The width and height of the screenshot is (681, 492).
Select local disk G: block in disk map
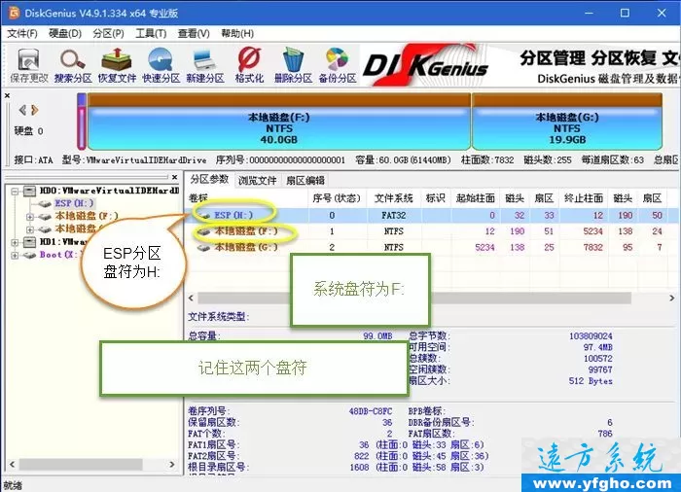[x=567, y=123]
